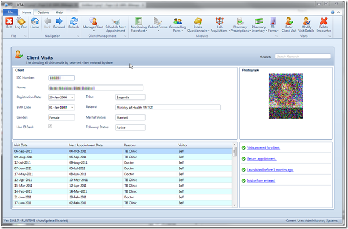Click the Tribe field showing Baganda
This screenshot has width=348, height=229.
coord(130,97)
